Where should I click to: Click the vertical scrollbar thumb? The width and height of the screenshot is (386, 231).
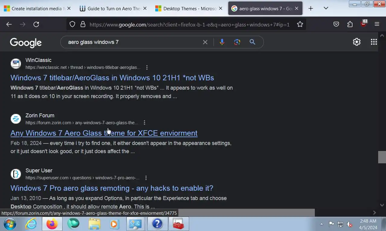point(382,157)
